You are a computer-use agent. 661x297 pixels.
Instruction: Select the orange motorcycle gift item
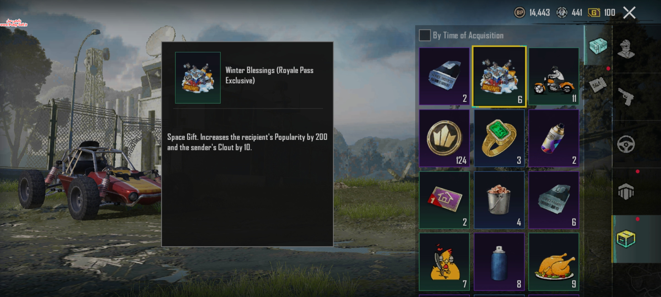pyautogui.click(x=554, y=76)
